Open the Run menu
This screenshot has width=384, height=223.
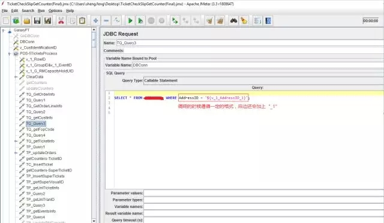(41, 11)
